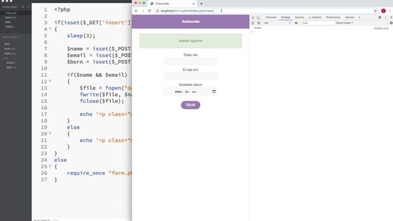
Task: Click the browser forward arrow
Action: 143,11
